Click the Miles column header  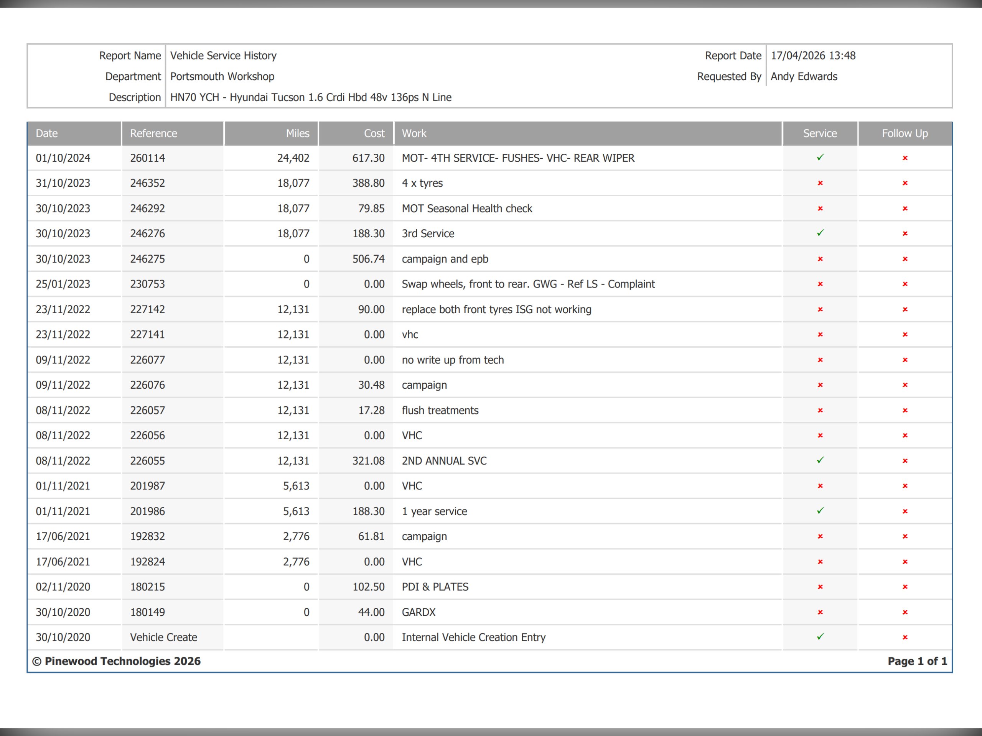(x=297, y=133)
